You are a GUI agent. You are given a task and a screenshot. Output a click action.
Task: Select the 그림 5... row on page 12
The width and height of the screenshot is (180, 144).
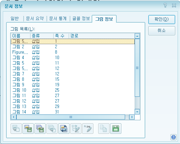pos(73,68)
